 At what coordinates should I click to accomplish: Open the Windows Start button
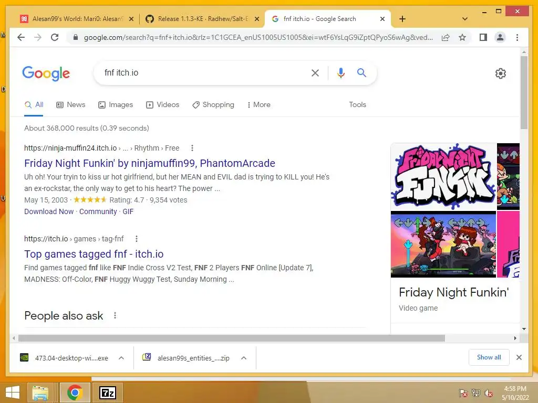13,393
